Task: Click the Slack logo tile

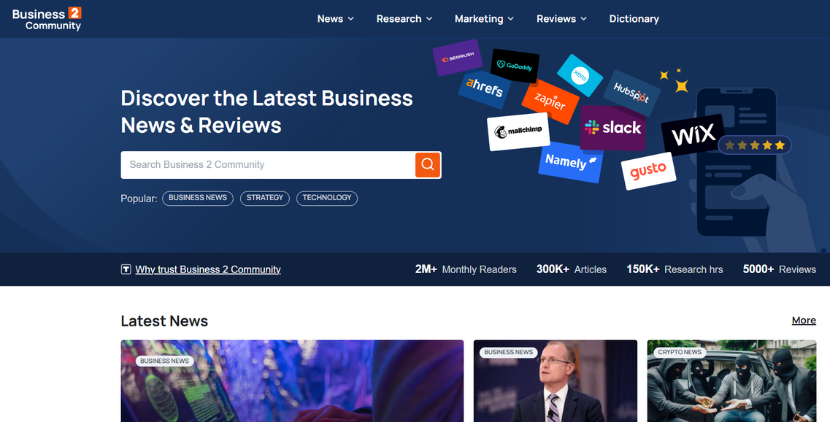Action: click(613, 128)
